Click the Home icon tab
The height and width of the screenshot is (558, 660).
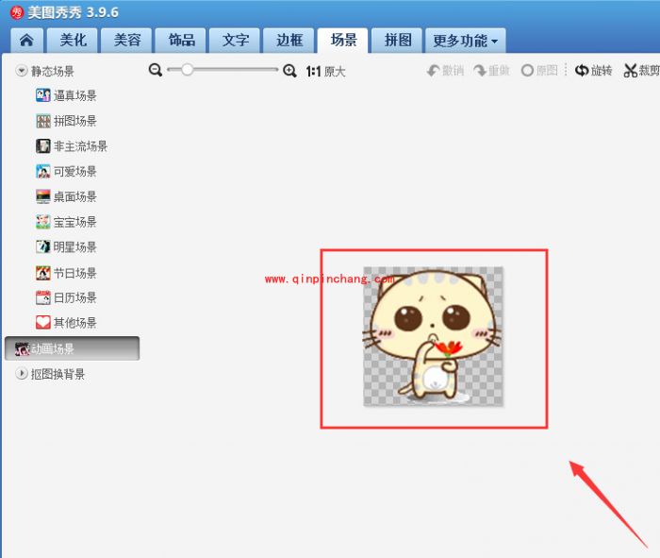coord(26,41)
